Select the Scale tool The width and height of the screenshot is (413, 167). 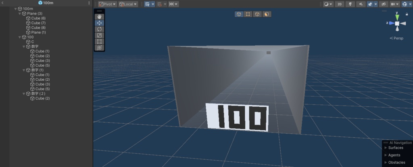point(99,35)
